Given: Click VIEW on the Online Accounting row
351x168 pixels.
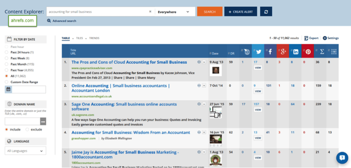Looking at the screenshot, I should pos(258,91).
